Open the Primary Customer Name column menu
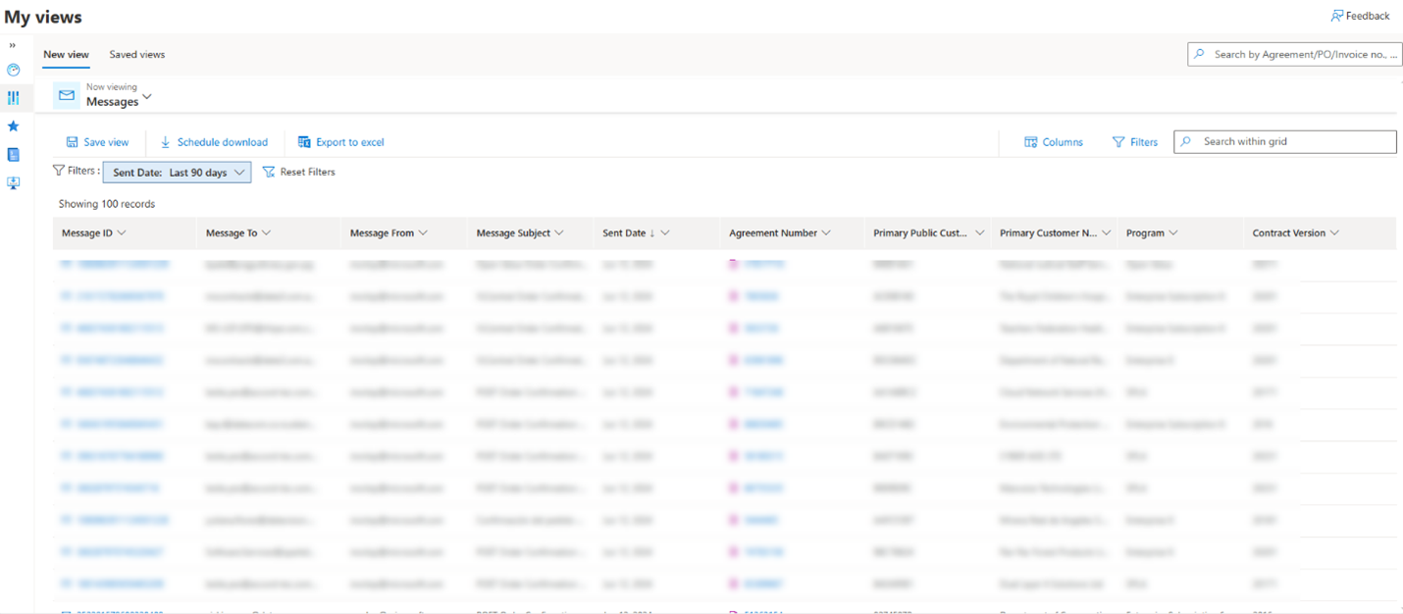This screenshot has width=1403, height=614. pos(1107,233)
